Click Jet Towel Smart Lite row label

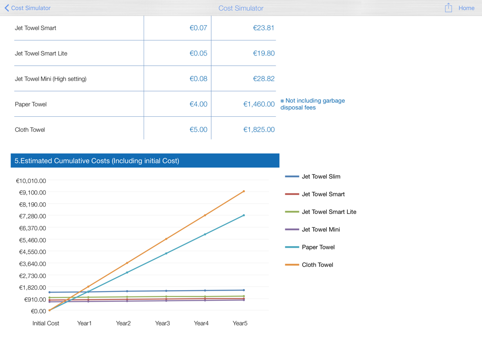click(41, 53)
